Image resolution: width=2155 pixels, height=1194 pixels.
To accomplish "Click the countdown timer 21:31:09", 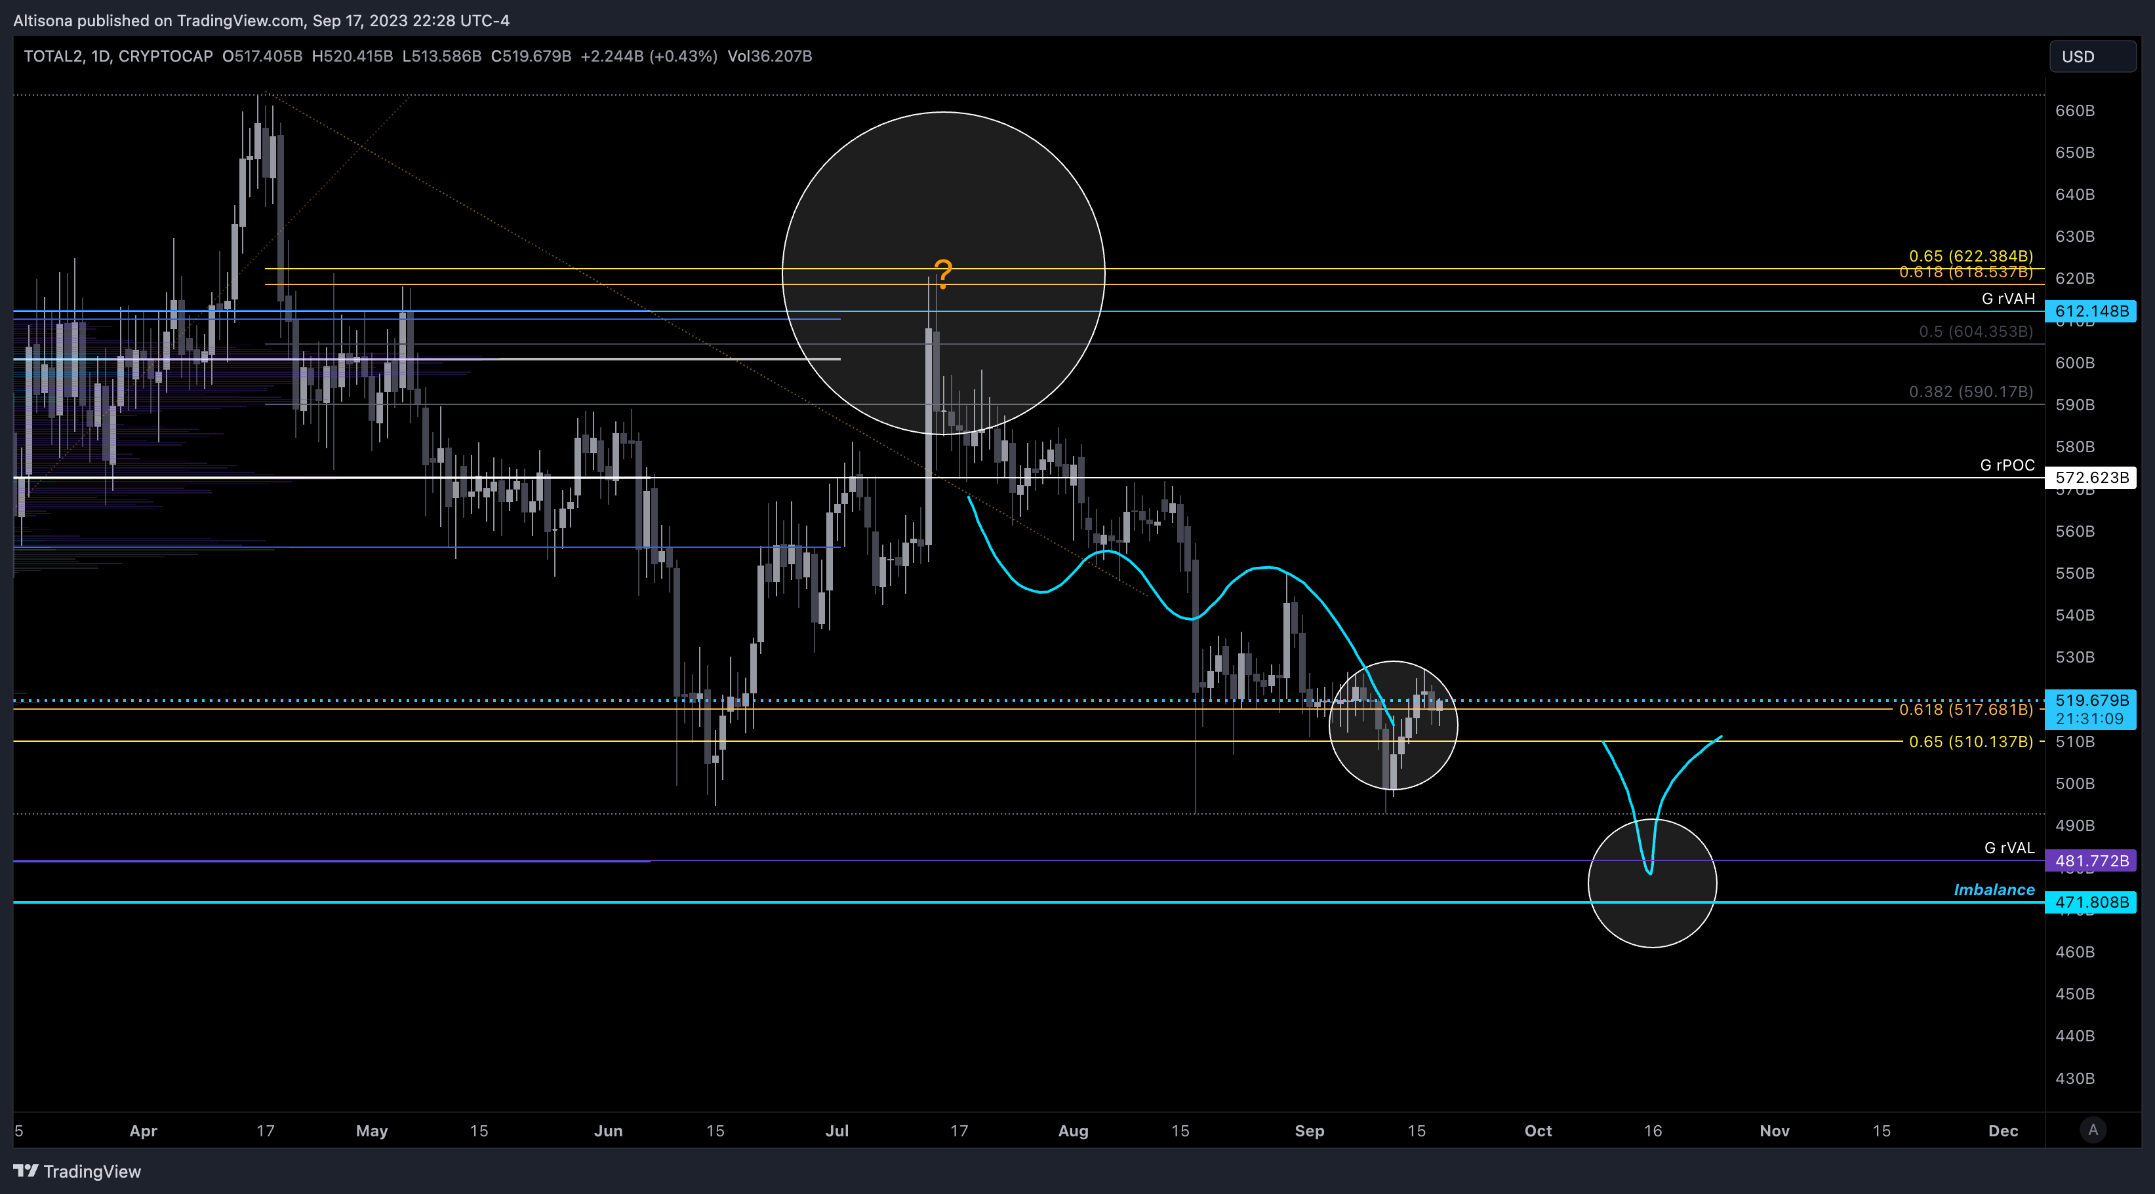I will tap(2089, 718).
